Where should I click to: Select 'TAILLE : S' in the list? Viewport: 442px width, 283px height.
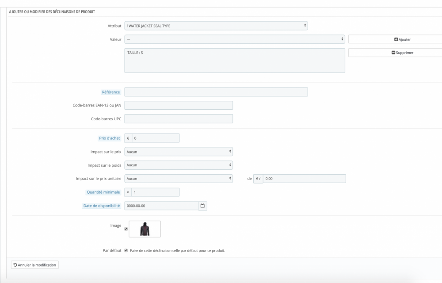click(x=135, y=53)
